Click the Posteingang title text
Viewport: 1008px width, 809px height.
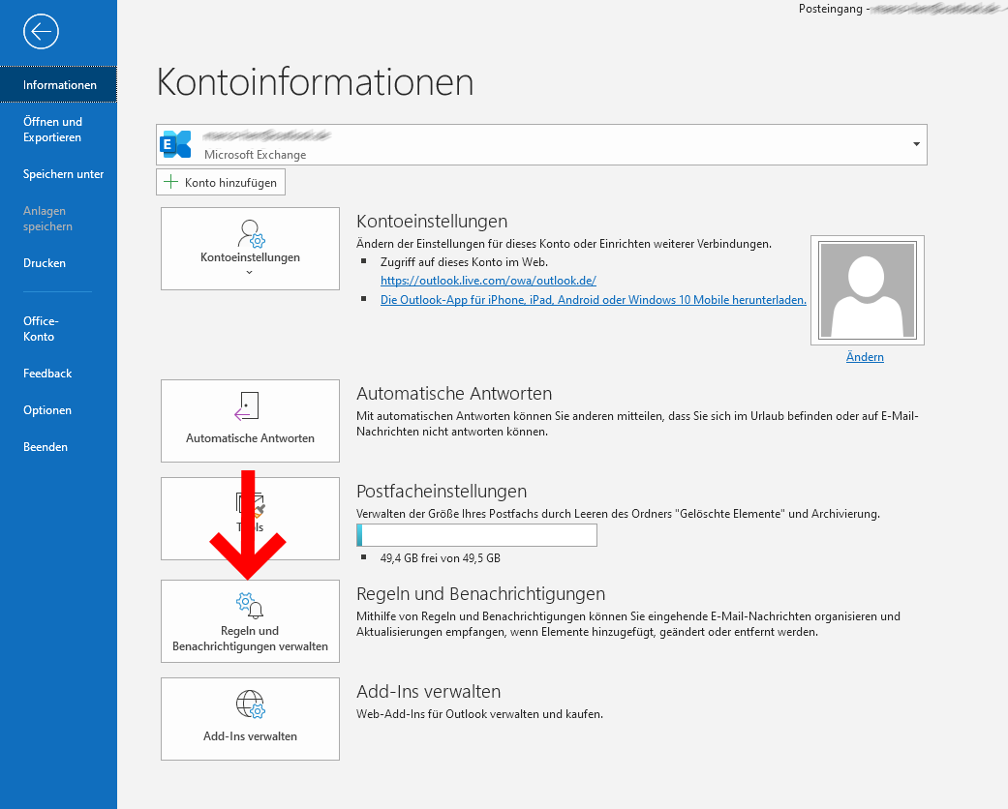tap(831, 9)
